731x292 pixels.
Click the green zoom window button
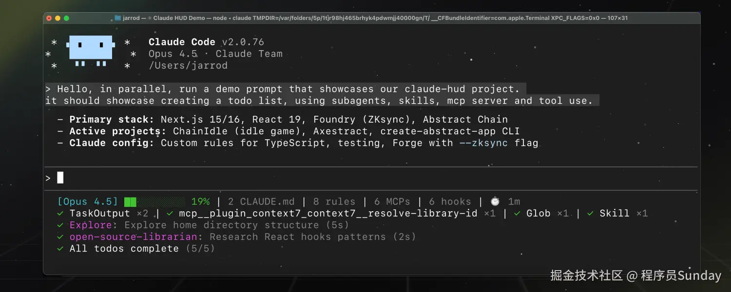[66, 18]
